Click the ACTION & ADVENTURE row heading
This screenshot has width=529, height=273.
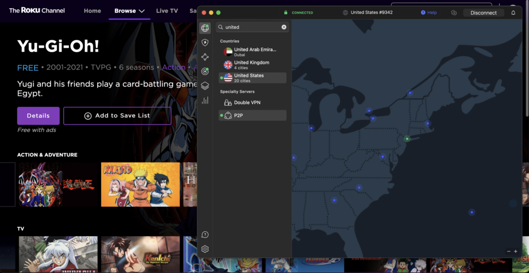(x=47, y=155)
